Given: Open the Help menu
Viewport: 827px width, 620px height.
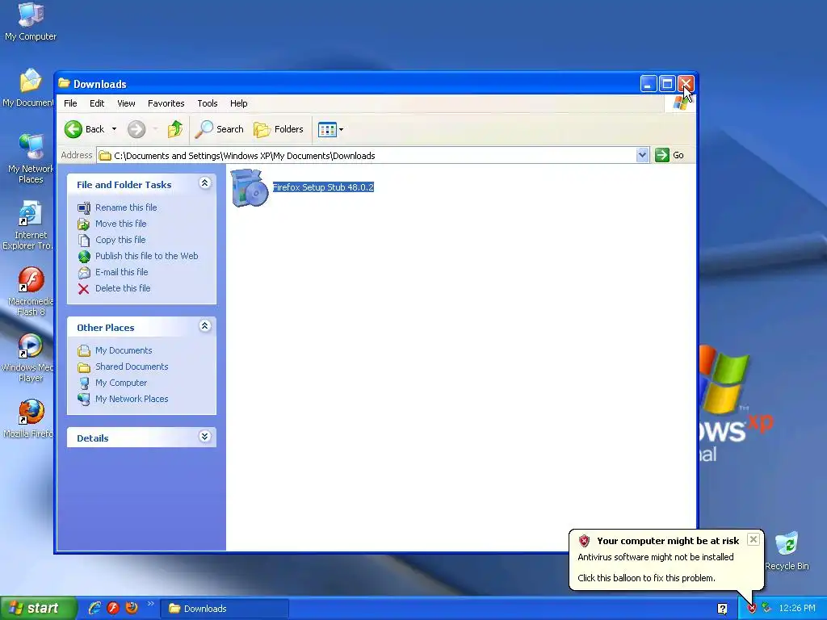Looking at the screenshot, I should [238, 103].
